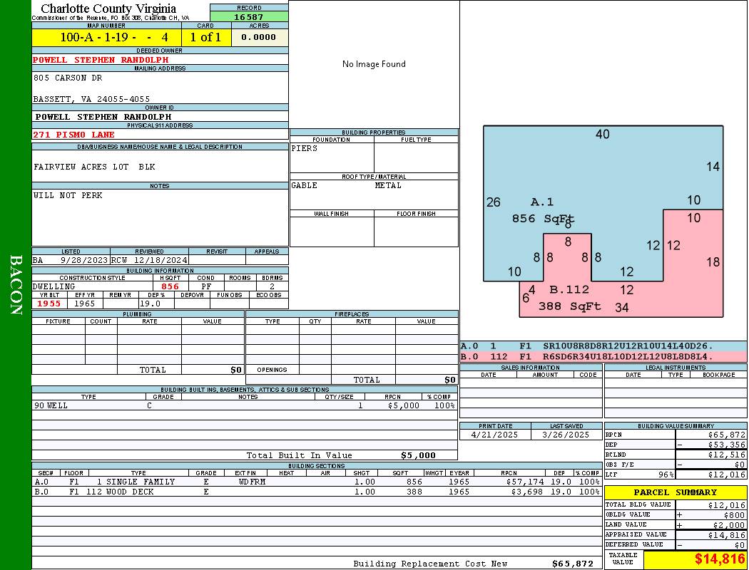749x570 pixels.
Task: Click the 'No Image Found' photo placeholder
Action: 374,64
